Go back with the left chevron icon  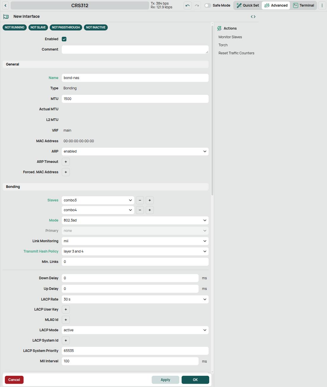click(5, 5)
